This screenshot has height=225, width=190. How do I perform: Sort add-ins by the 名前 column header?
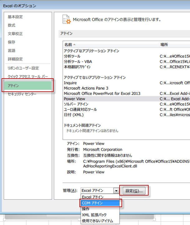(x=111, y=45)
